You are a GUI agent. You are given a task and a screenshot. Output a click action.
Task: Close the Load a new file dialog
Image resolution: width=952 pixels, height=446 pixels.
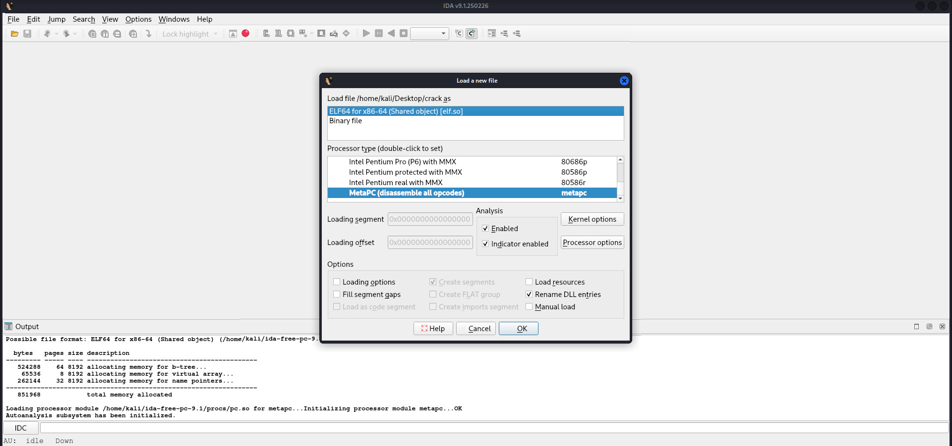point(624,81)
